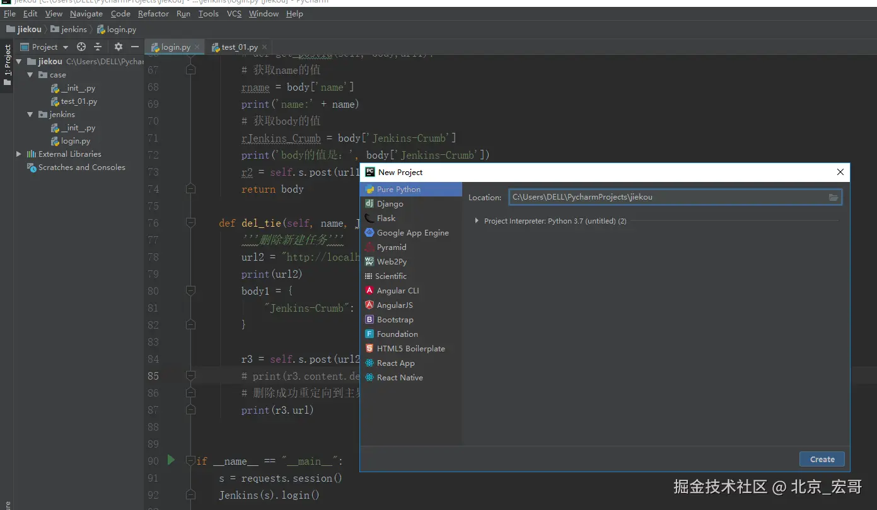Close the login.py editor tab
The image size is (877, 510).
coord(197,47)
